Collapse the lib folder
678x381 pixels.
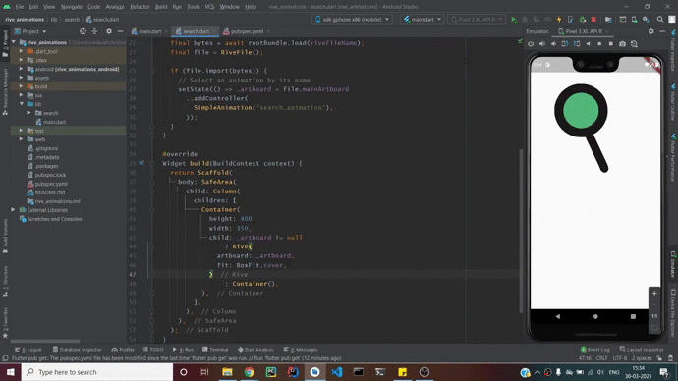point(22,104)
